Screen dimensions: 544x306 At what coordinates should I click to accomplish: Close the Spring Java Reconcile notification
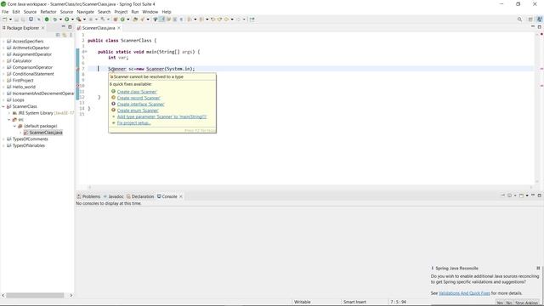pos(538,269)
